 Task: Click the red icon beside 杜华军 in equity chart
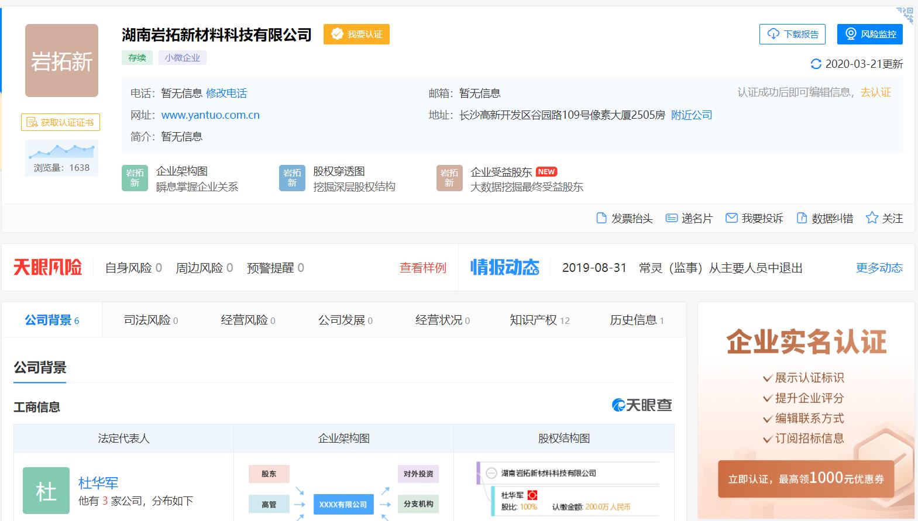pyautogui.click(x=532, y=495)
